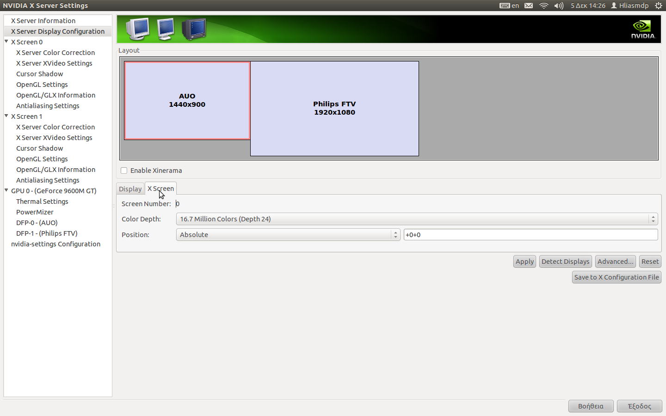
Task: Select the X Screen 0 label
Action: tap(27, 42)
